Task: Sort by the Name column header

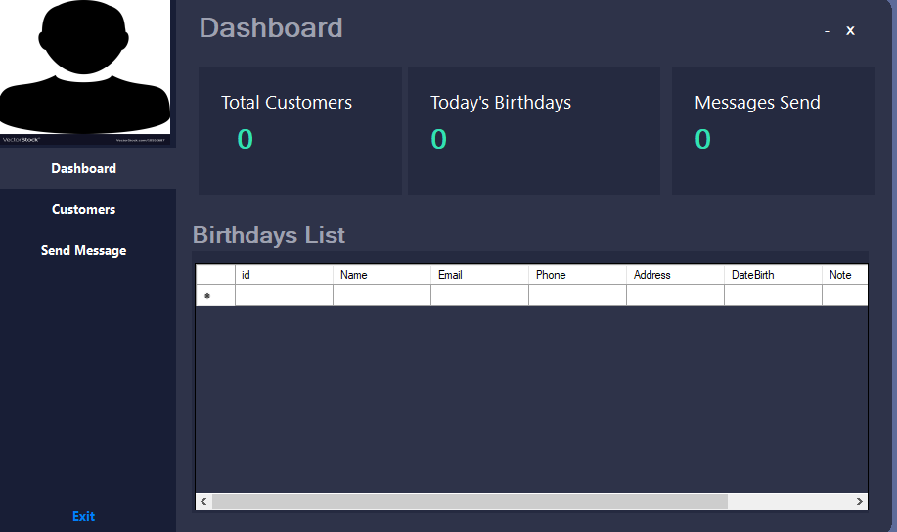Action: pos(381,275)
